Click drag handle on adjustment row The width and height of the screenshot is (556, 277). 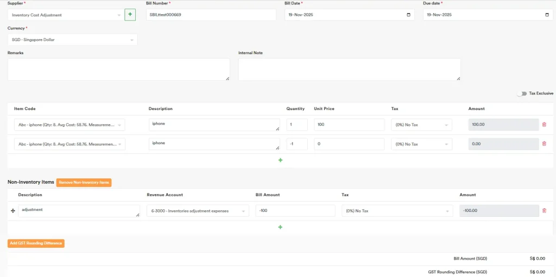click(x=12, y=211)
